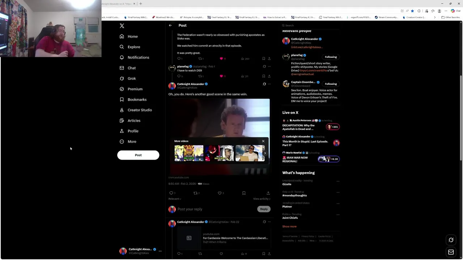Bookmark the main post with video
Screen dimensions: 463x260
[x=244, y=193]
